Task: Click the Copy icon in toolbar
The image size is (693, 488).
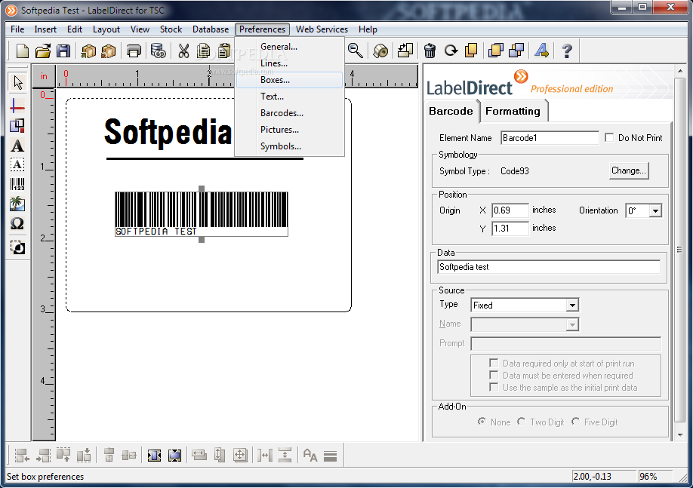Action: (203, 51)
